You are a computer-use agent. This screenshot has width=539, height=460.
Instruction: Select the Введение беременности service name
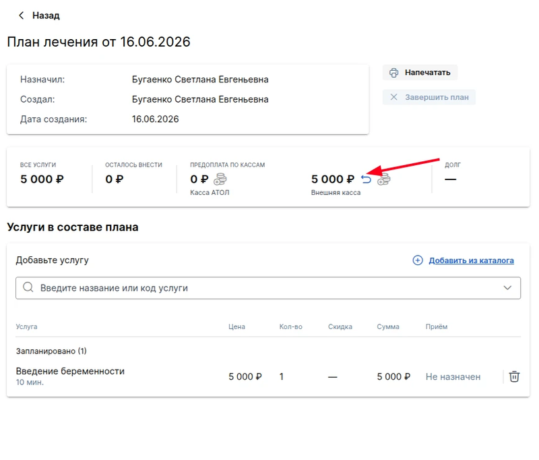70,371
